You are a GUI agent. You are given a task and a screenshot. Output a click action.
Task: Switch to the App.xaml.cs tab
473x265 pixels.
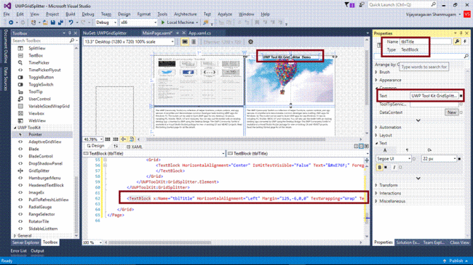click(199, 33)
